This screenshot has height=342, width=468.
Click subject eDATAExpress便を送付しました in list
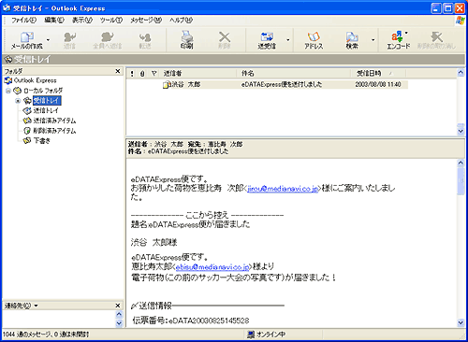click(282, 84)
